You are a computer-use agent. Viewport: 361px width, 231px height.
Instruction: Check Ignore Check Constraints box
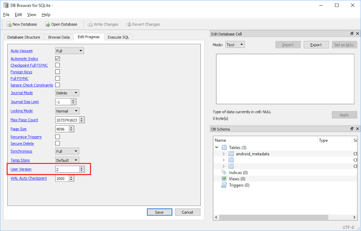[57, 85]
